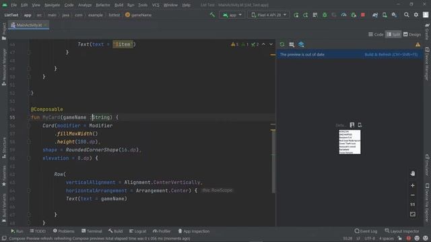The image size is (431, 242).
Task: Click Sync Project with Gradle Files icon
Action: click(375, 15)
